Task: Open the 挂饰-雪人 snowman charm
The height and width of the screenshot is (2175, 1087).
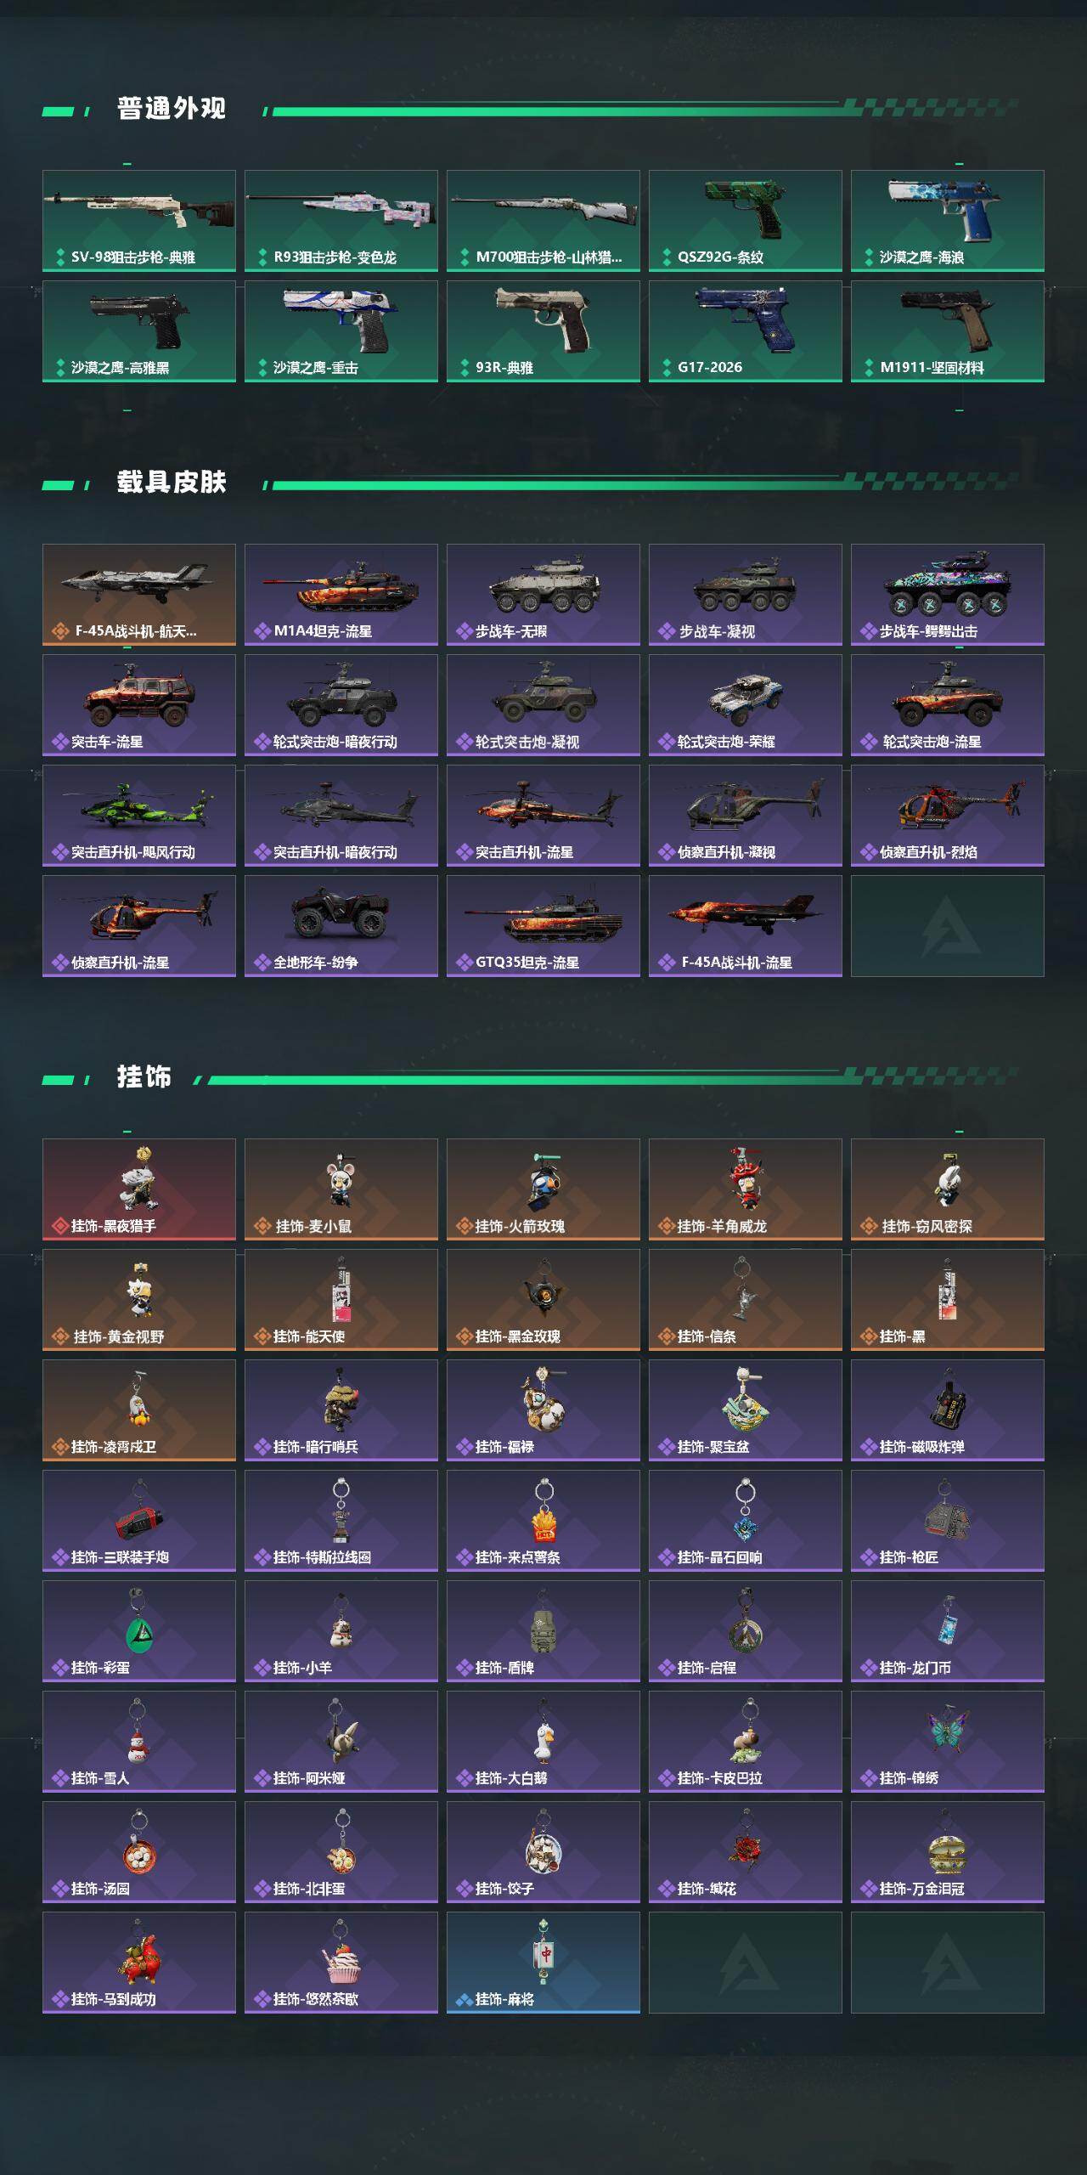Action: [139, 1742]
